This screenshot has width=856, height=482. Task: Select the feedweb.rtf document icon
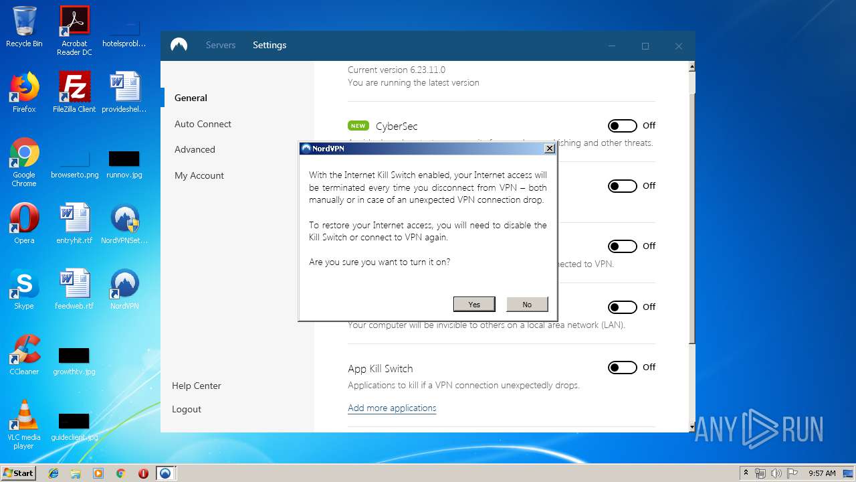point(74,289)
